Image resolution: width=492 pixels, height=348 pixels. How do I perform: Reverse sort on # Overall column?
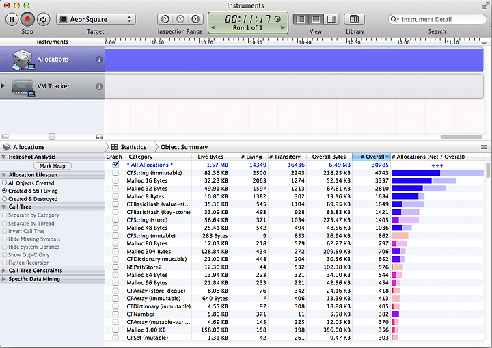click(x=372, y=157)
